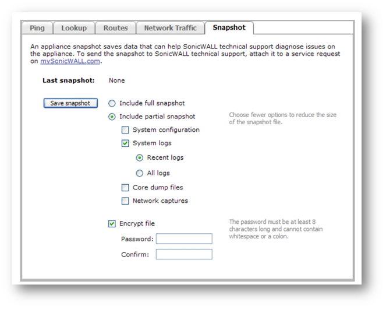Click into the Password input field
The height and width of the screenshot is (309, 386).
(x=184, y=239)
